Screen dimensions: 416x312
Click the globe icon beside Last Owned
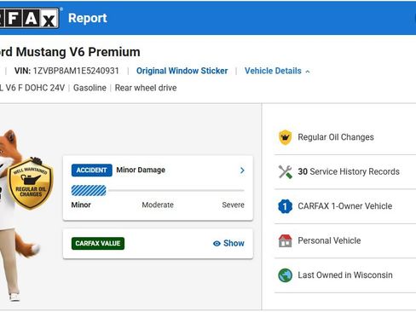(x=285, y=275)
